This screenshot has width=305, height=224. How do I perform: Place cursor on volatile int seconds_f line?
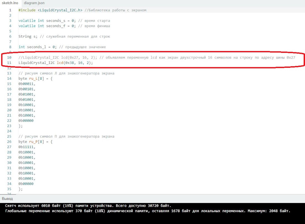pyautogui.click(x=64, y=26)
